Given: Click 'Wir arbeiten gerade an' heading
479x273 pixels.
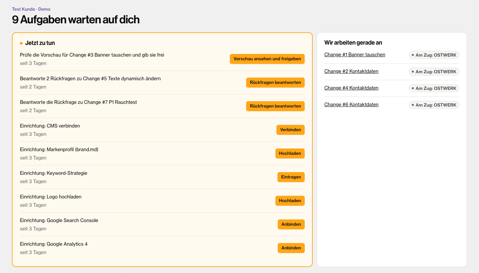Looking at the screenshot, I should click(x=353, y=43).
